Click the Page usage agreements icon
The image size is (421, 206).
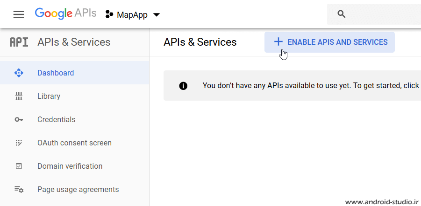pos(19,189)
